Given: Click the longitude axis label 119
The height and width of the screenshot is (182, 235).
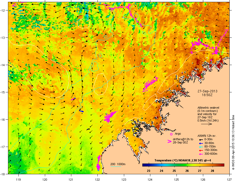Looking at the screenshot, I should (18, 179).
